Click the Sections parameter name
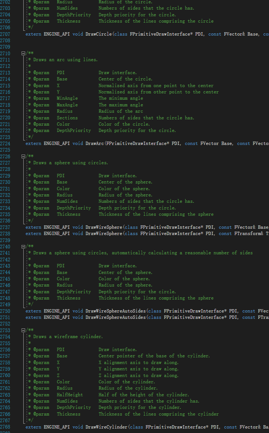This screenshot has height=433, width=269. coord(67,118)
